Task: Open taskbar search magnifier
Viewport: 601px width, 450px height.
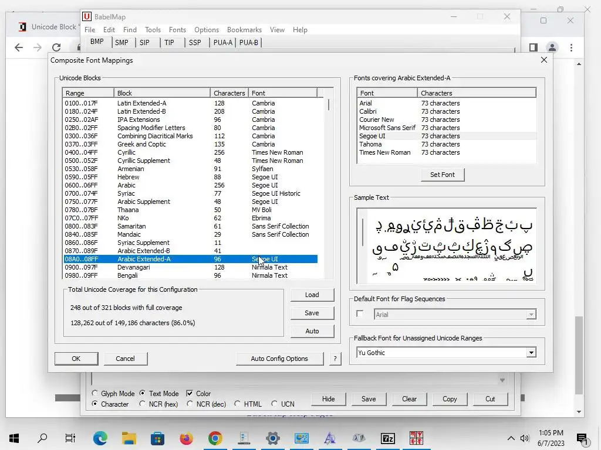Action: pos(42,438)
